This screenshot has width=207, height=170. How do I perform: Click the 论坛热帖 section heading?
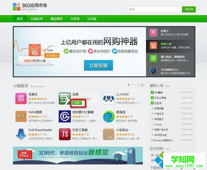pos(157,148)
